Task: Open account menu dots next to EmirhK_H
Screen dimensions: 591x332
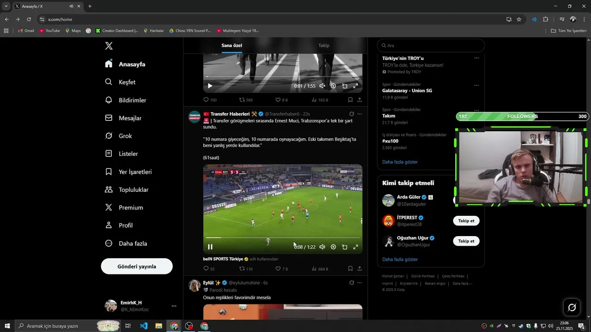Action: (x=174, y=306)
